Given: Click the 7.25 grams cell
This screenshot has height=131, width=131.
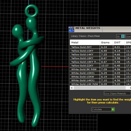Looking at the screenshot, I should [106, 55].
